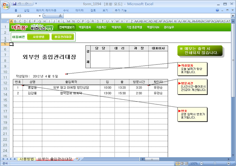Screen dimensions: 236x166
Task: Open the 홈 ribbon tab
Action: click(16, 10)
